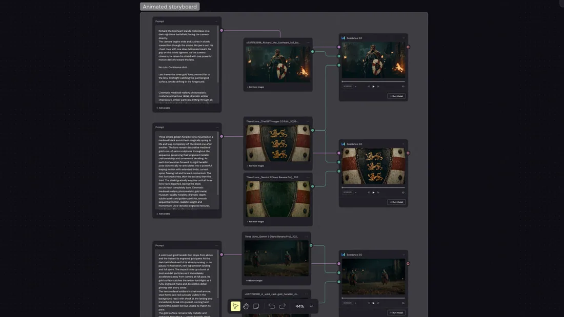Play the Richard Lionheart Seedance video

(x=373, y=87)
